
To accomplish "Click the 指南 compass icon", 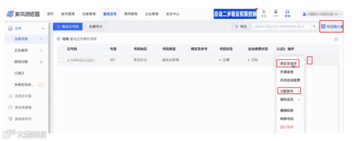I will pos(59,39).
